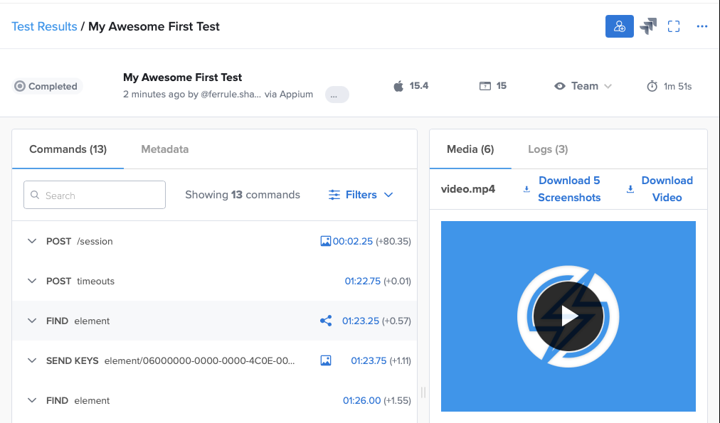This screenshot has width=720, height=423.
Task: Click the Download Video link
Action: pyautogui.click(x=667, y=189)
